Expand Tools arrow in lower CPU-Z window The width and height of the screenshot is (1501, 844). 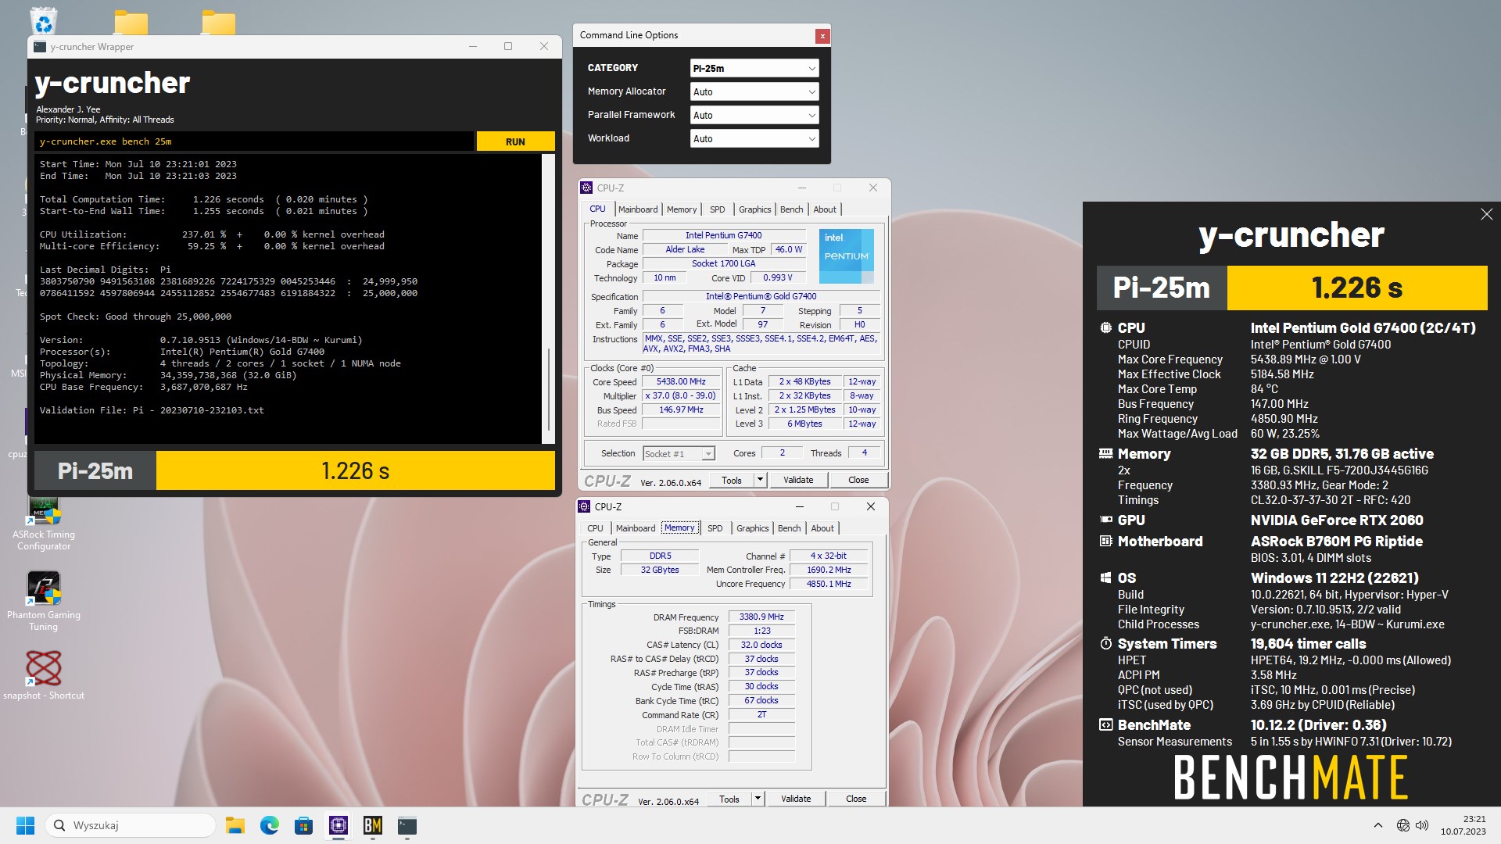point(758,799)
